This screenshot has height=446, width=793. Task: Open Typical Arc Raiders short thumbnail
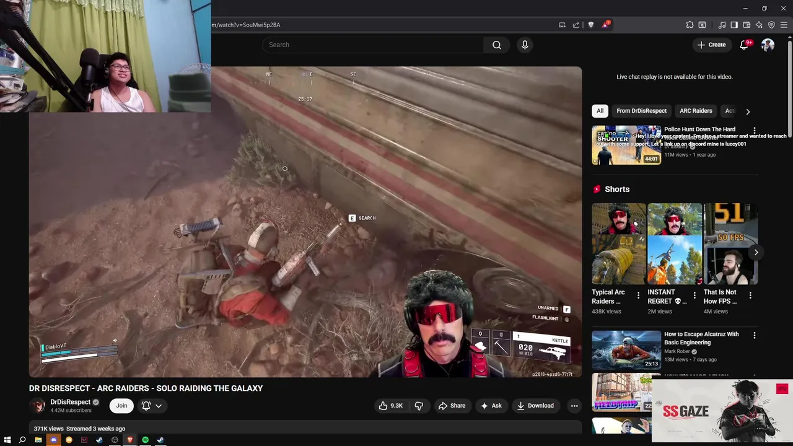(618, 244)
